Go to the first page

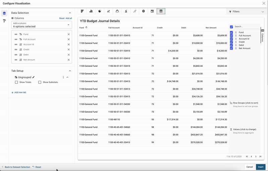247,157
